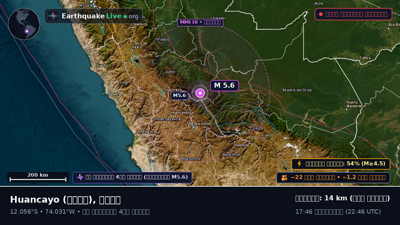400x225 pixels.
Task: Click the lightning bolt aftershock icon
Action: click(x=299, y=164)
